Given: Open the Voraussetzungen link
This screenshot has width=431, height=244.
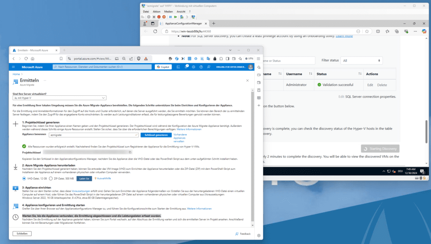Looking at the screenshot, I should pos(81,191).
